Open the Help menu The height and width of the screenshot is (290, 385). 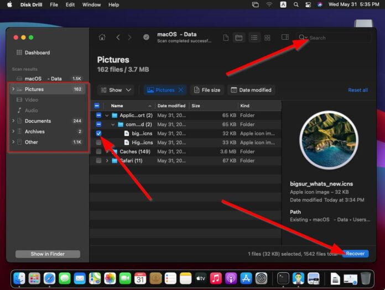pos(114,4)
